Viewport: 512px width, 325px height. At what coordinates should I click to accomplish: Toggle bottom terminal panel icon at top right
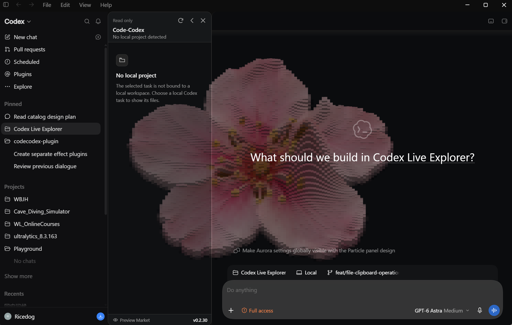point(491,21)
